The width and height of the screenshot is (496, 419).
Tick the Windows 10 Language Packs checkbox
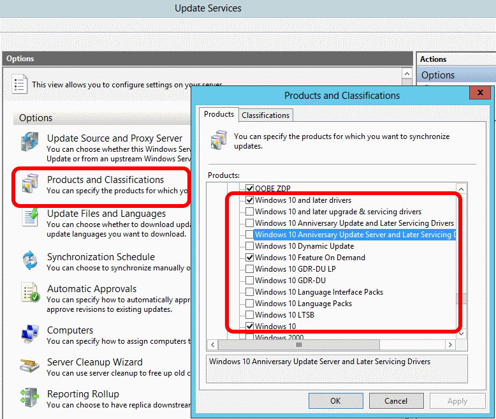click(250, 304)
